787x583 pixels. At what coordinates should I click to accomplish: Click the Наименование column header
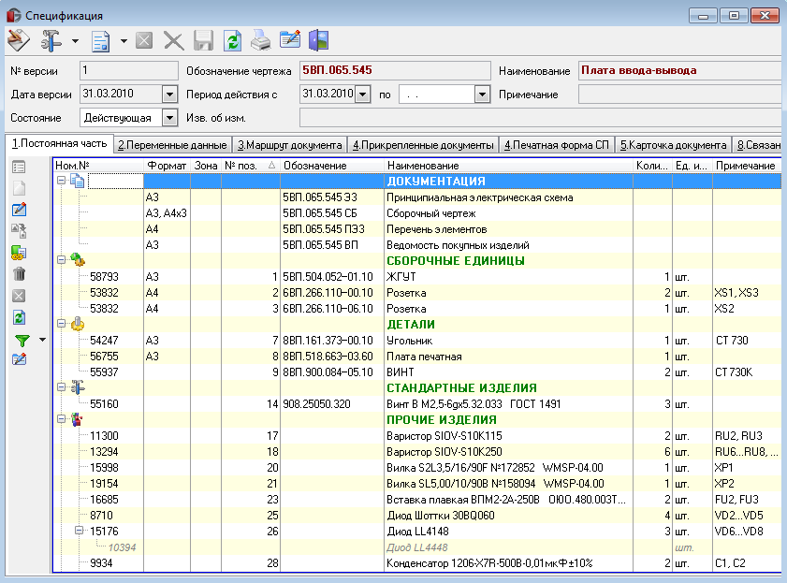508,166
